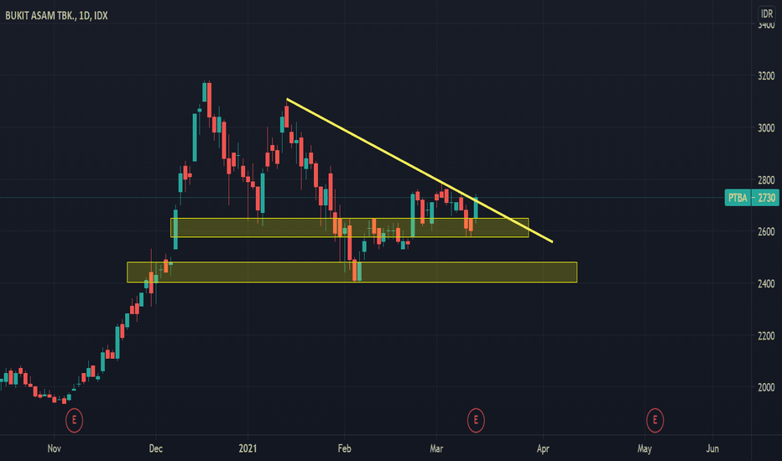Click the Apr label on time axis
The height and width of the screenshot is (461, 782).
543,448
